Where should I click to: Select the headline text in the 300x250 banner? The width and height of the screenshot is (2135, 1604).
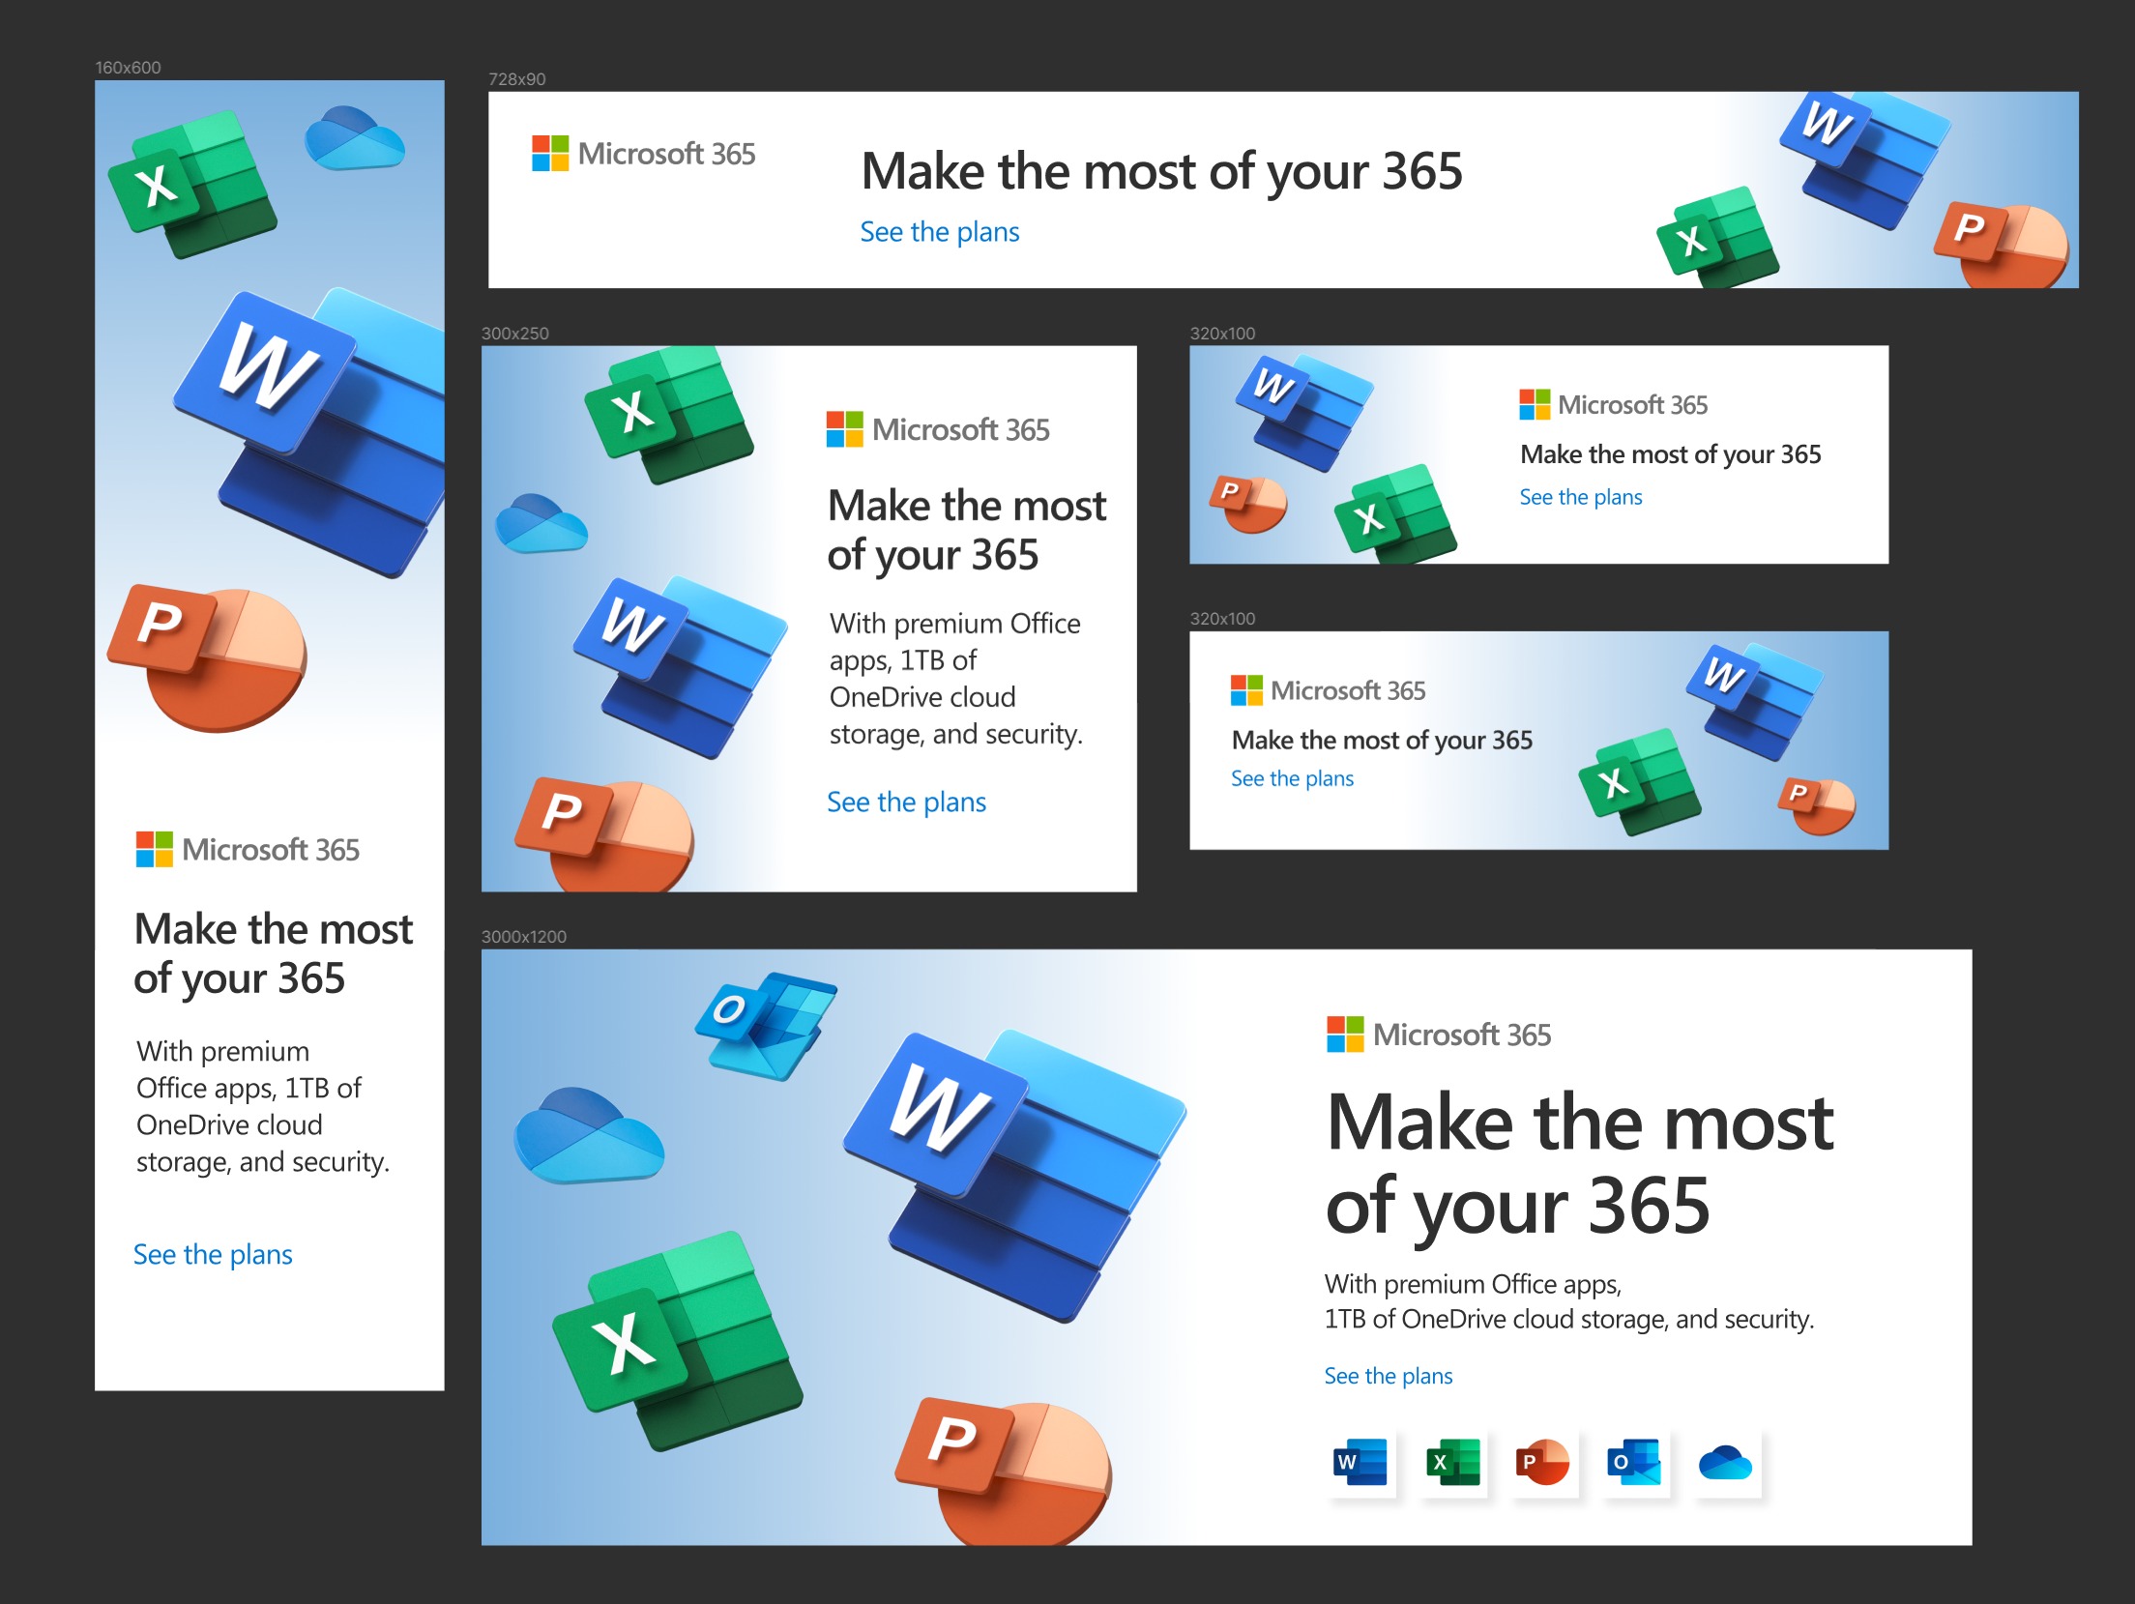tap(967, 530)
